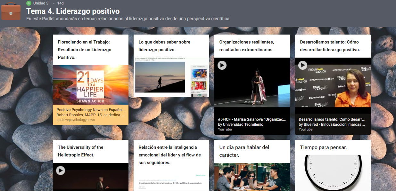Click the post title 'The Universality of the Heliotropic Effect'
Image resolution: width=396 pixels, height=191 pixels.
click(x=80, y=151)
